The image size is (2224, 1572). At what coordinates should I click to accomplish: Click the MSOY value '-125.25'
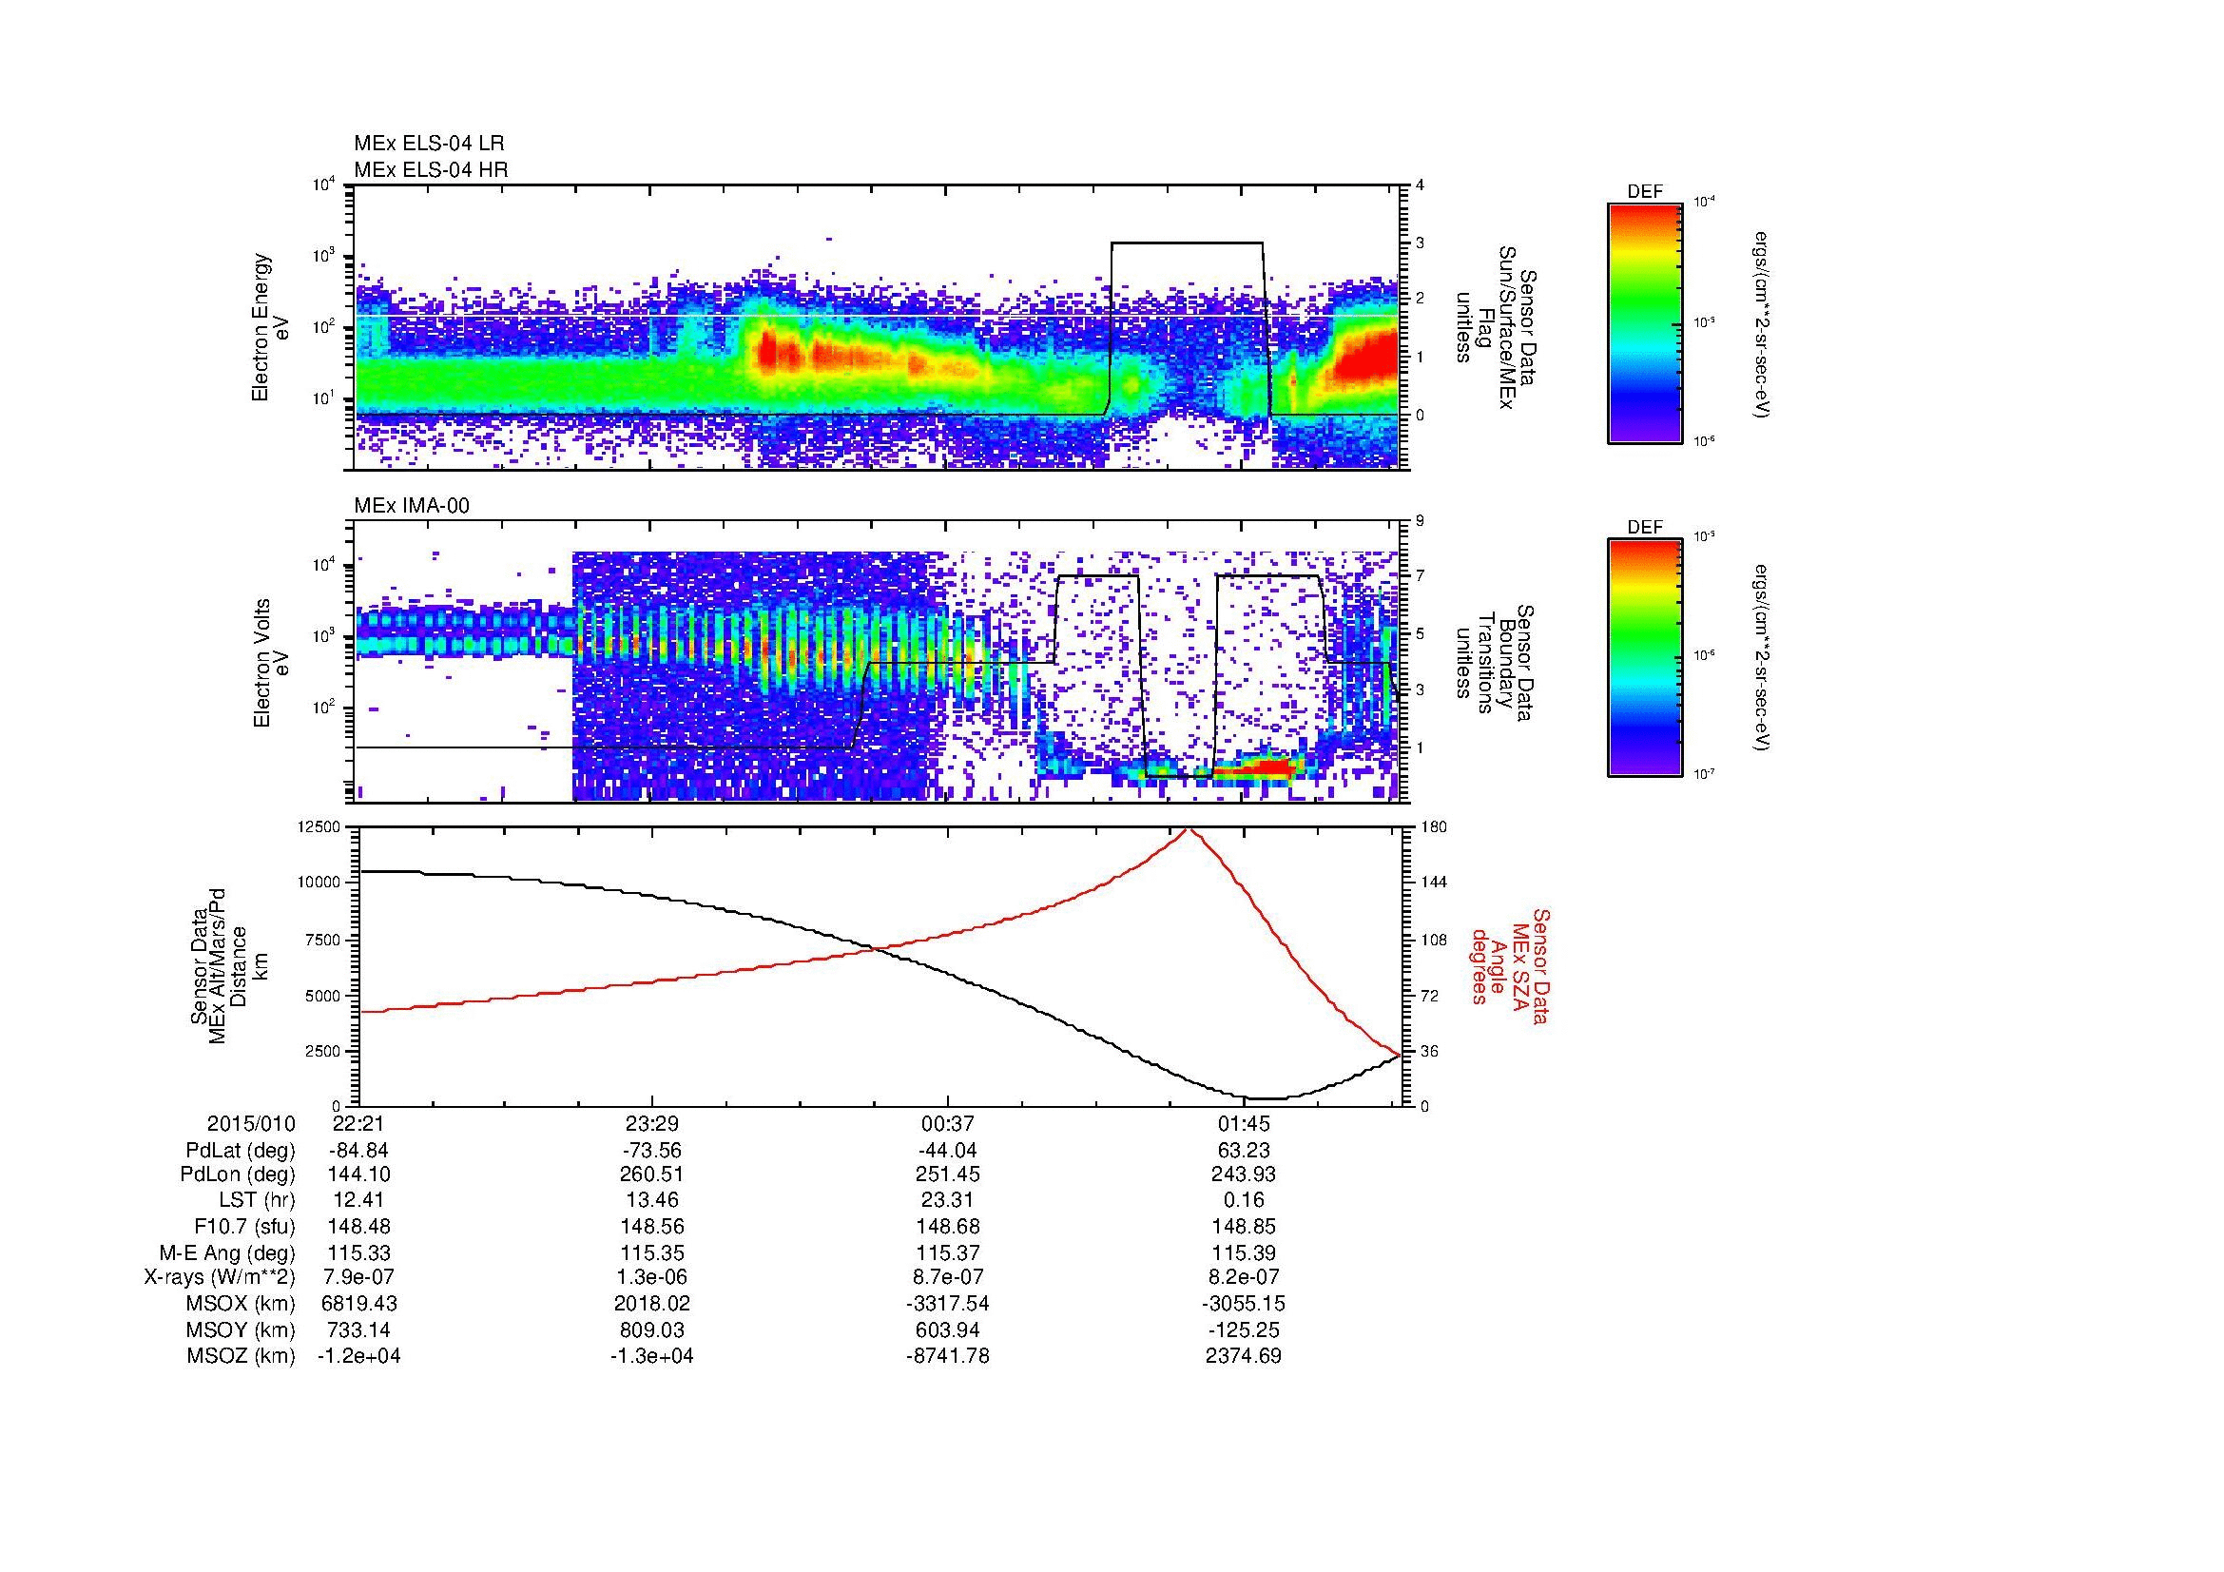coord(1244,1330)
